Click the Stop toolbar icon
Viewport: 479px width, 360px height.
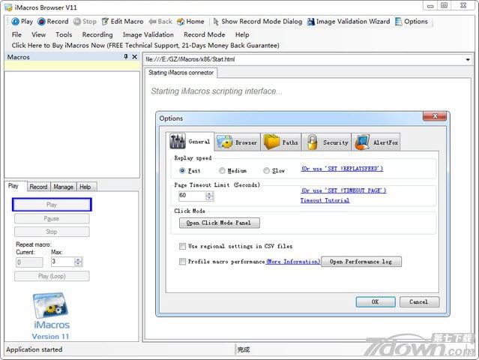(85, 22)
